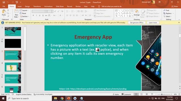
Task: Open Replace dropdown arrow
Action: click(173, 13)
